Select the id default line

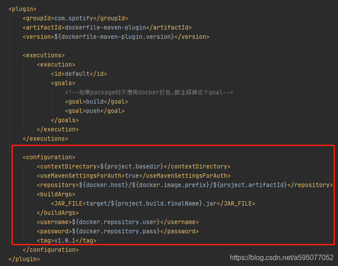pyautogui.click(x=79, y=74)
